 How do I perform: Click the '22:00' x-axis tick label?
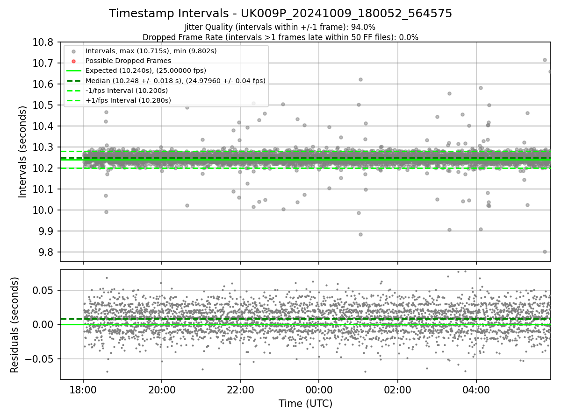click(x=240, y=389)
